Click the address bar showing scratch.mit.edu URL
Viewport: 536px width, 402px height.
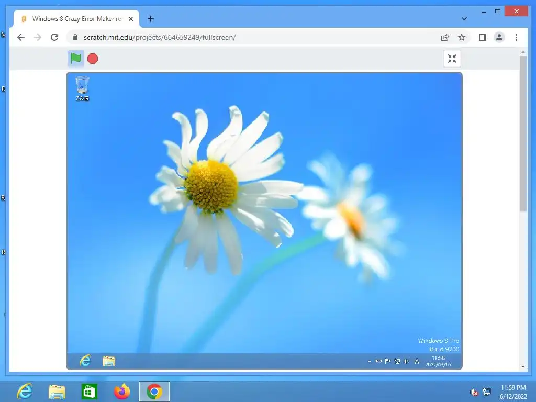253,37
